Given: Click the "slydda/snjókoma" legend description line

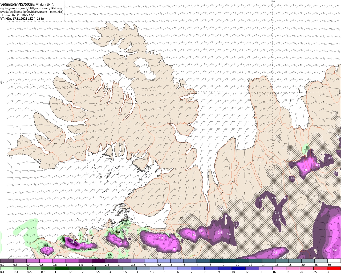Looking at the screenshot, I should click(x=32, y=12).
